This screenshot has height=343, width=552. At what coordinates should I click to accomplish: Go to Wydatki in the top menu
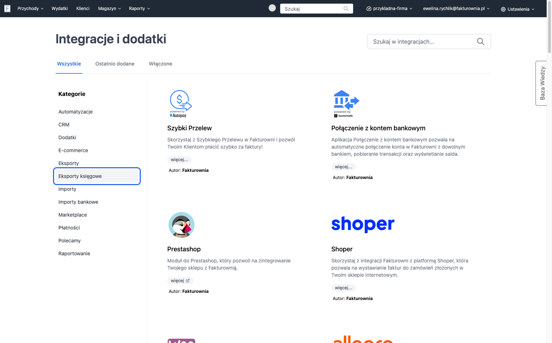(59, 9)
